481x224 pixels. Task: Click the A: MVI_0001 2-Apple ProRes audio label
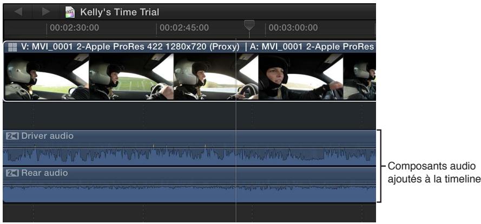312,46
